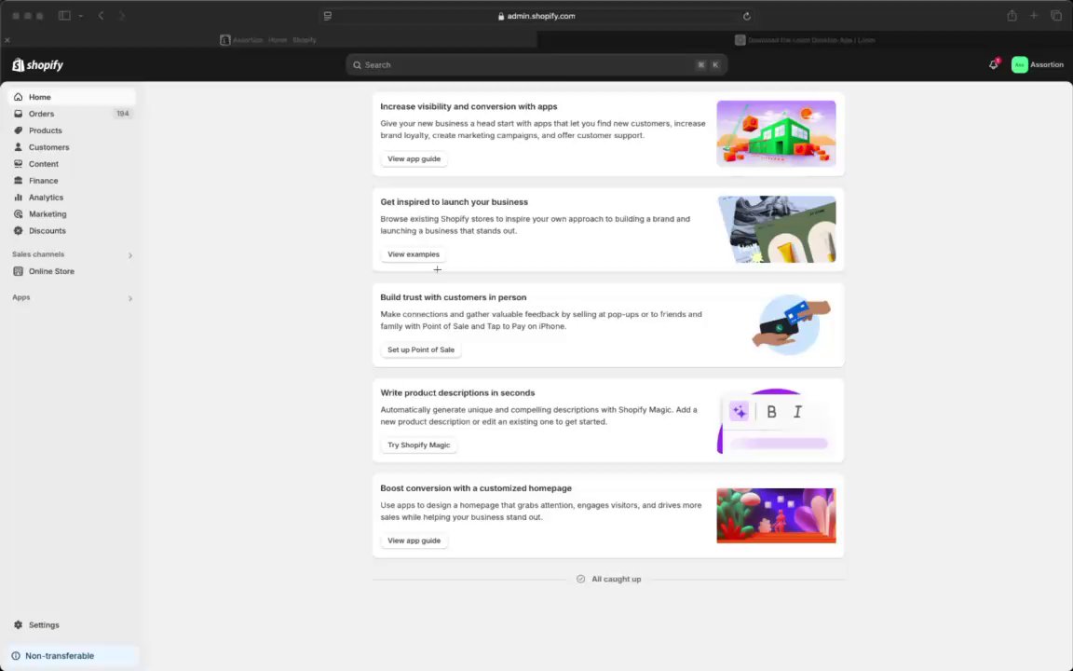
Task: Click the green store apps illustration
Action: 776,133
